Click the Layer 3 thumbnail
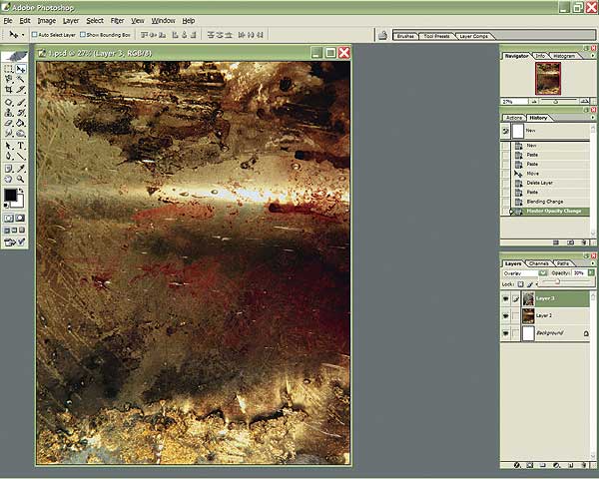This screenshot has height=479, width=599. pyautogui.click(x=527, y=298)
